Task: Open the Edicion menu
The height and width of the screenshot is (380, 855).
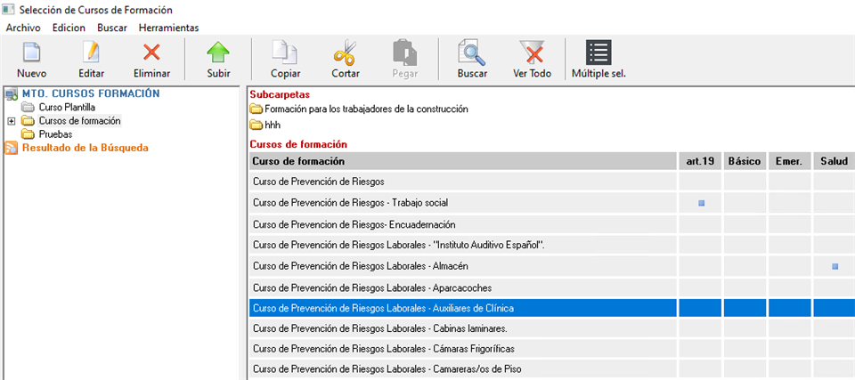Action: (69, 28)
